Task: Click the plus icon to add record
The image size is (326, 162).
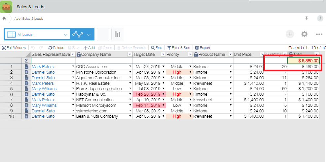Action: click(x=290, y=34)
